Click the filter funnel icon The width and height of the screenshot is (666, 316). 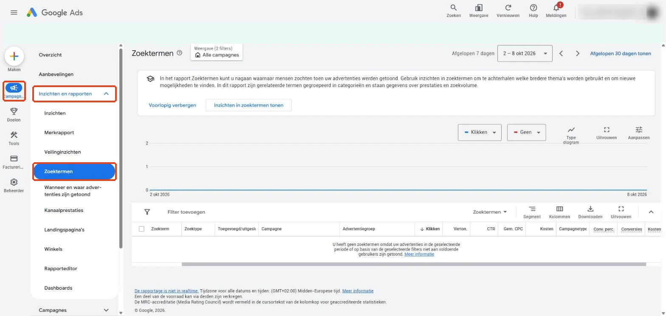pos(147,212)
